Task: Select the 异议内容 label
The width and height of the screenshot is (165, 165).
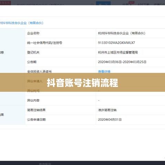Action: [x=33, y=100]
